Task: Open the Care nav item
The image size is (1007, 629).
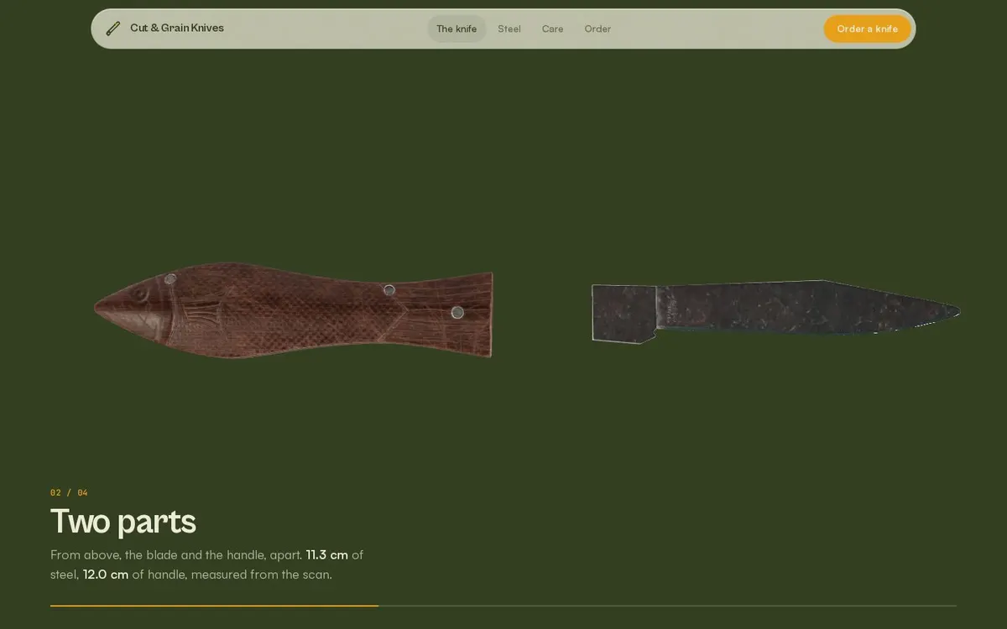Action: 553,29
